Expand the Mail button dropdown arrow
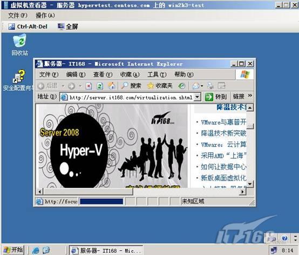 (x=202, y=86)
